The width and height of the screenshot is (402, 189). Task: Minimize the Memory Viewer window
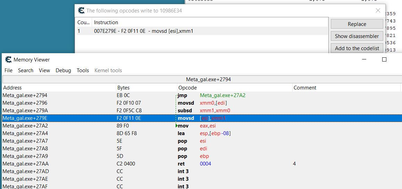(x=365, y=59)
